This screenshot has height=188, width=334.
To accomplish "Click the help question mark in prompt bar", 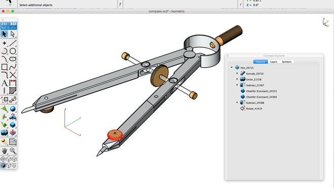I will coord(120,4).
